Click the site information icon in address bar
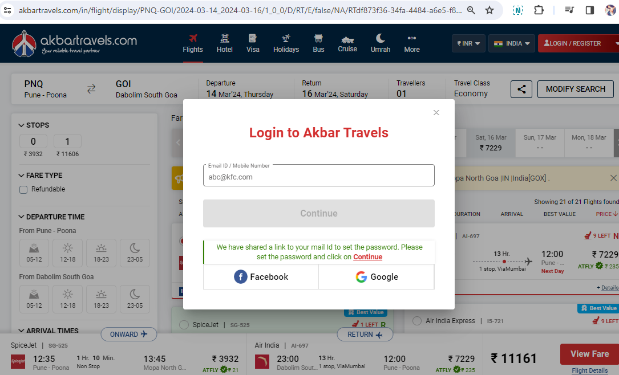Image resolution: width=619 pixels, height=375 pixels. (x=7, y=10)
